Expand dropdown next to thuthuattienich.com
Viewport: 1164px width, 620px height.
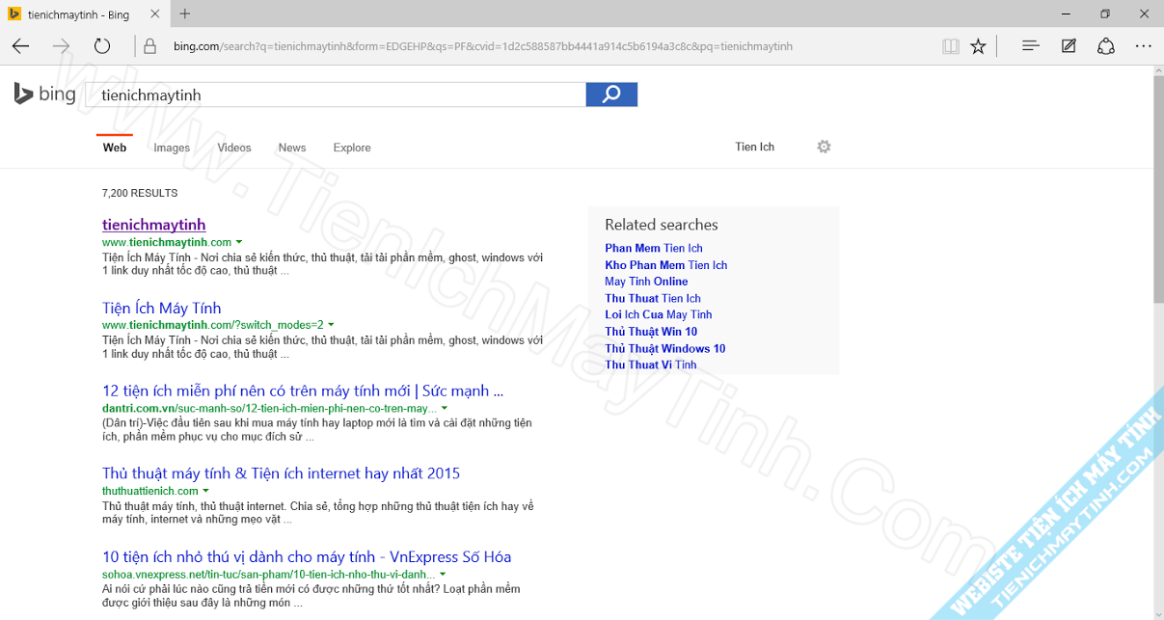206,491
